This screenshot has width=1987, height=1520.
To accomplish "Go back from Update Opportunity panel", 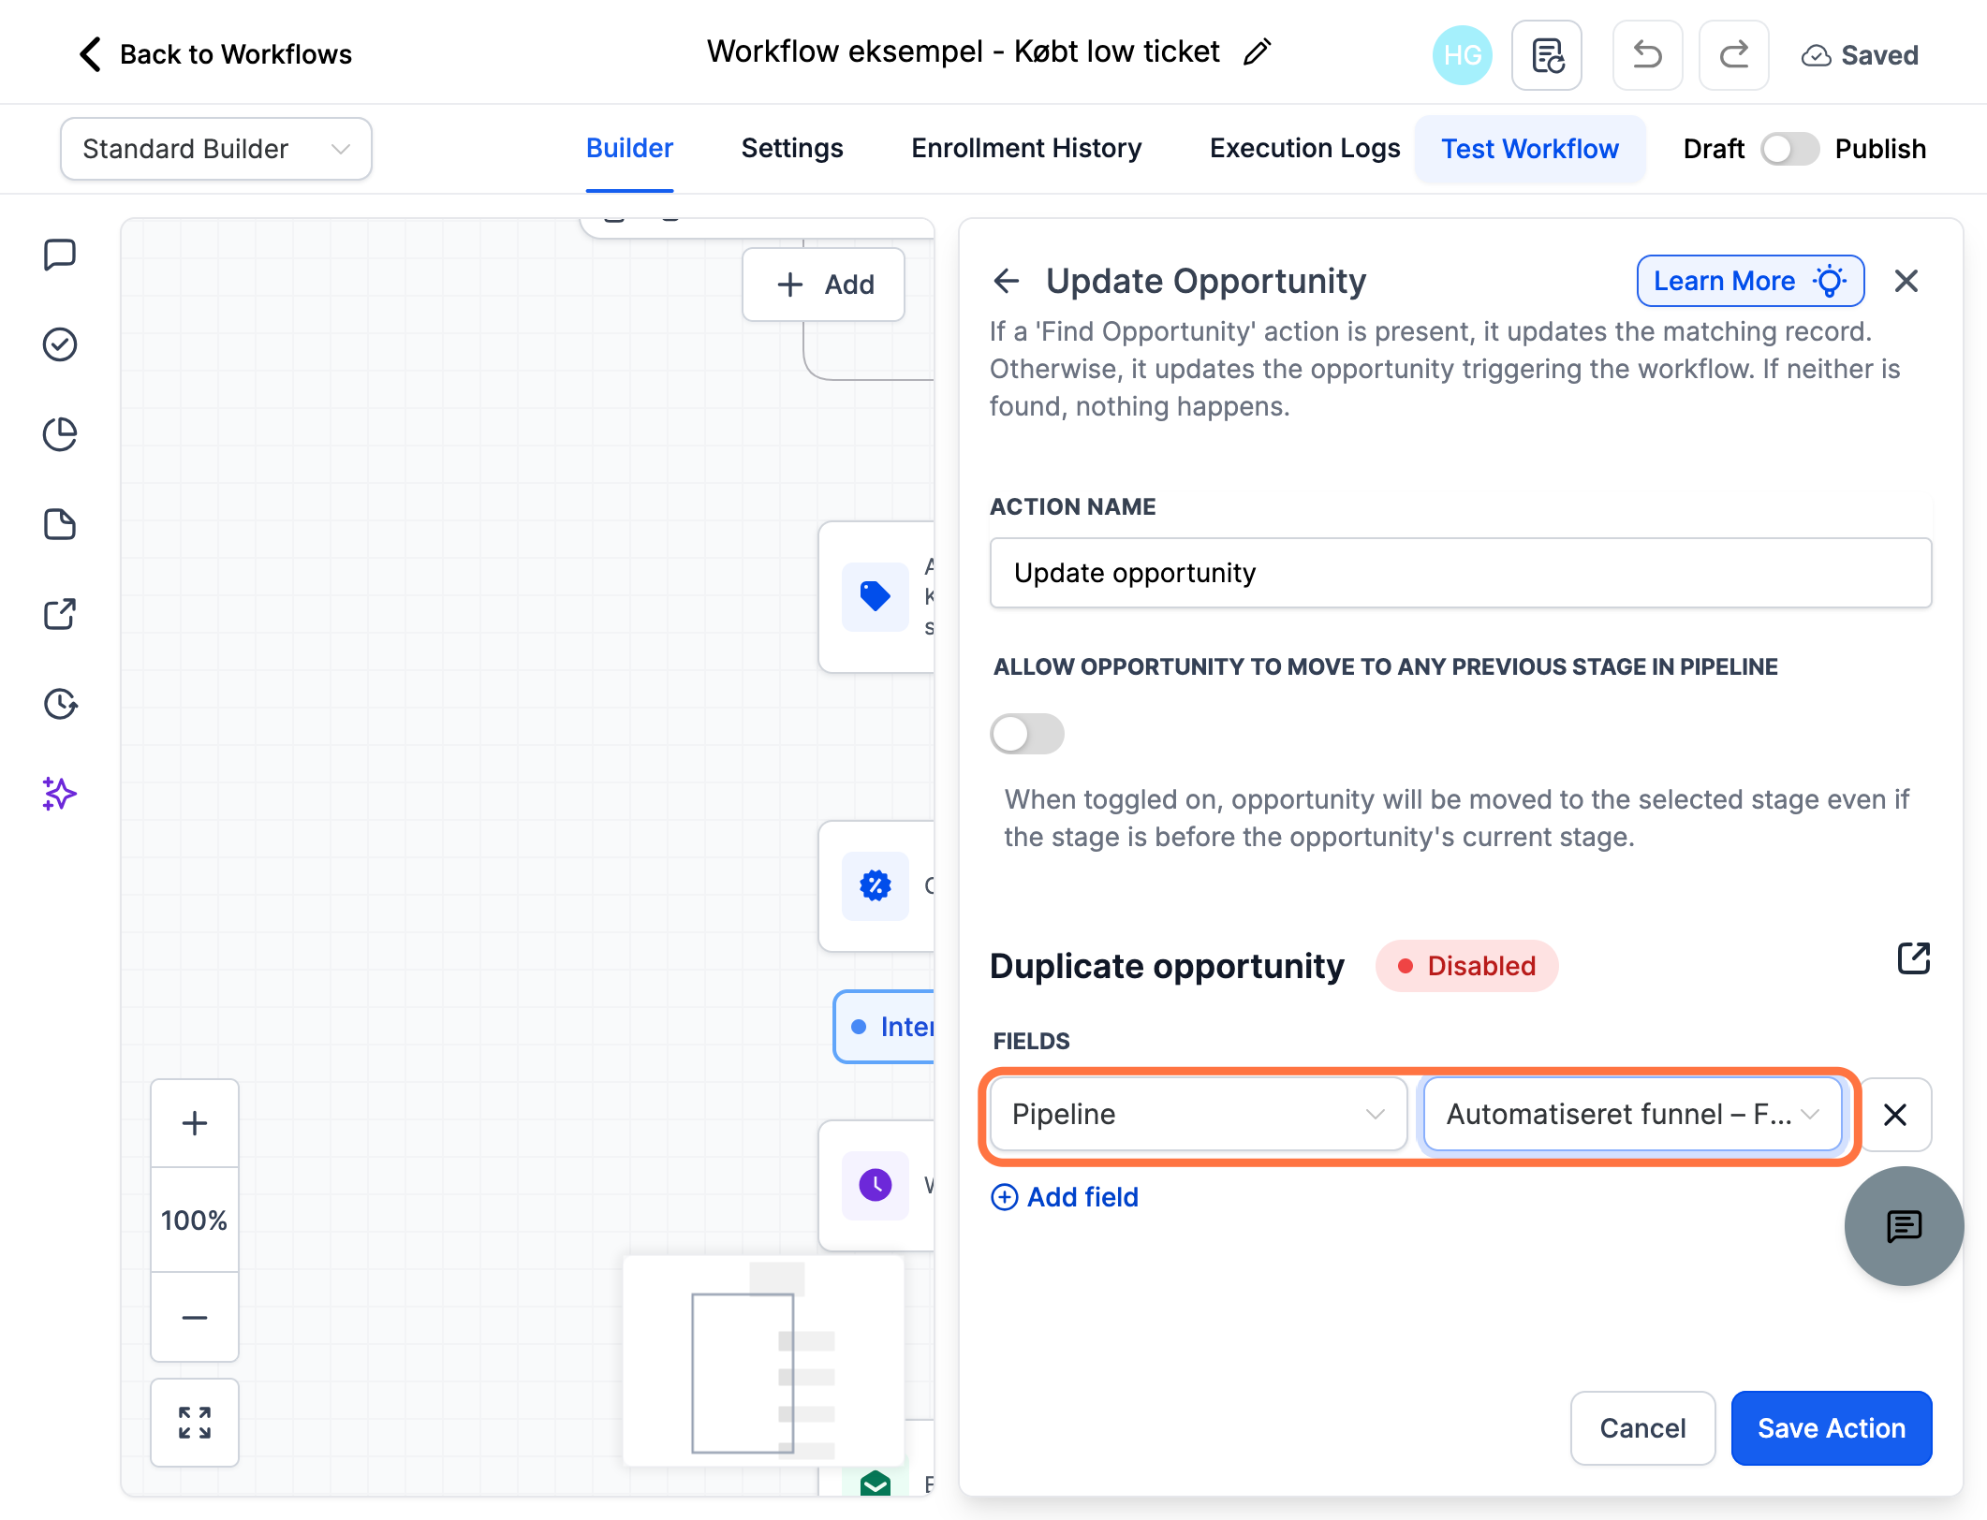I will (1007, 281).
